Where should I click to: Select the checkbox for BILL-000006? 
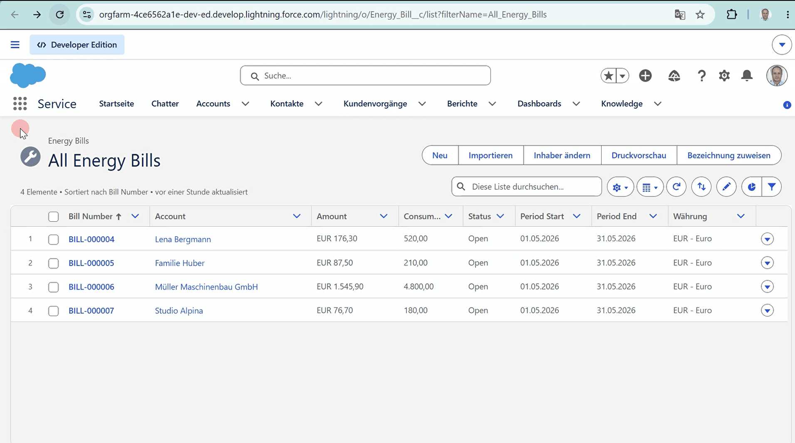click(53, 287)
